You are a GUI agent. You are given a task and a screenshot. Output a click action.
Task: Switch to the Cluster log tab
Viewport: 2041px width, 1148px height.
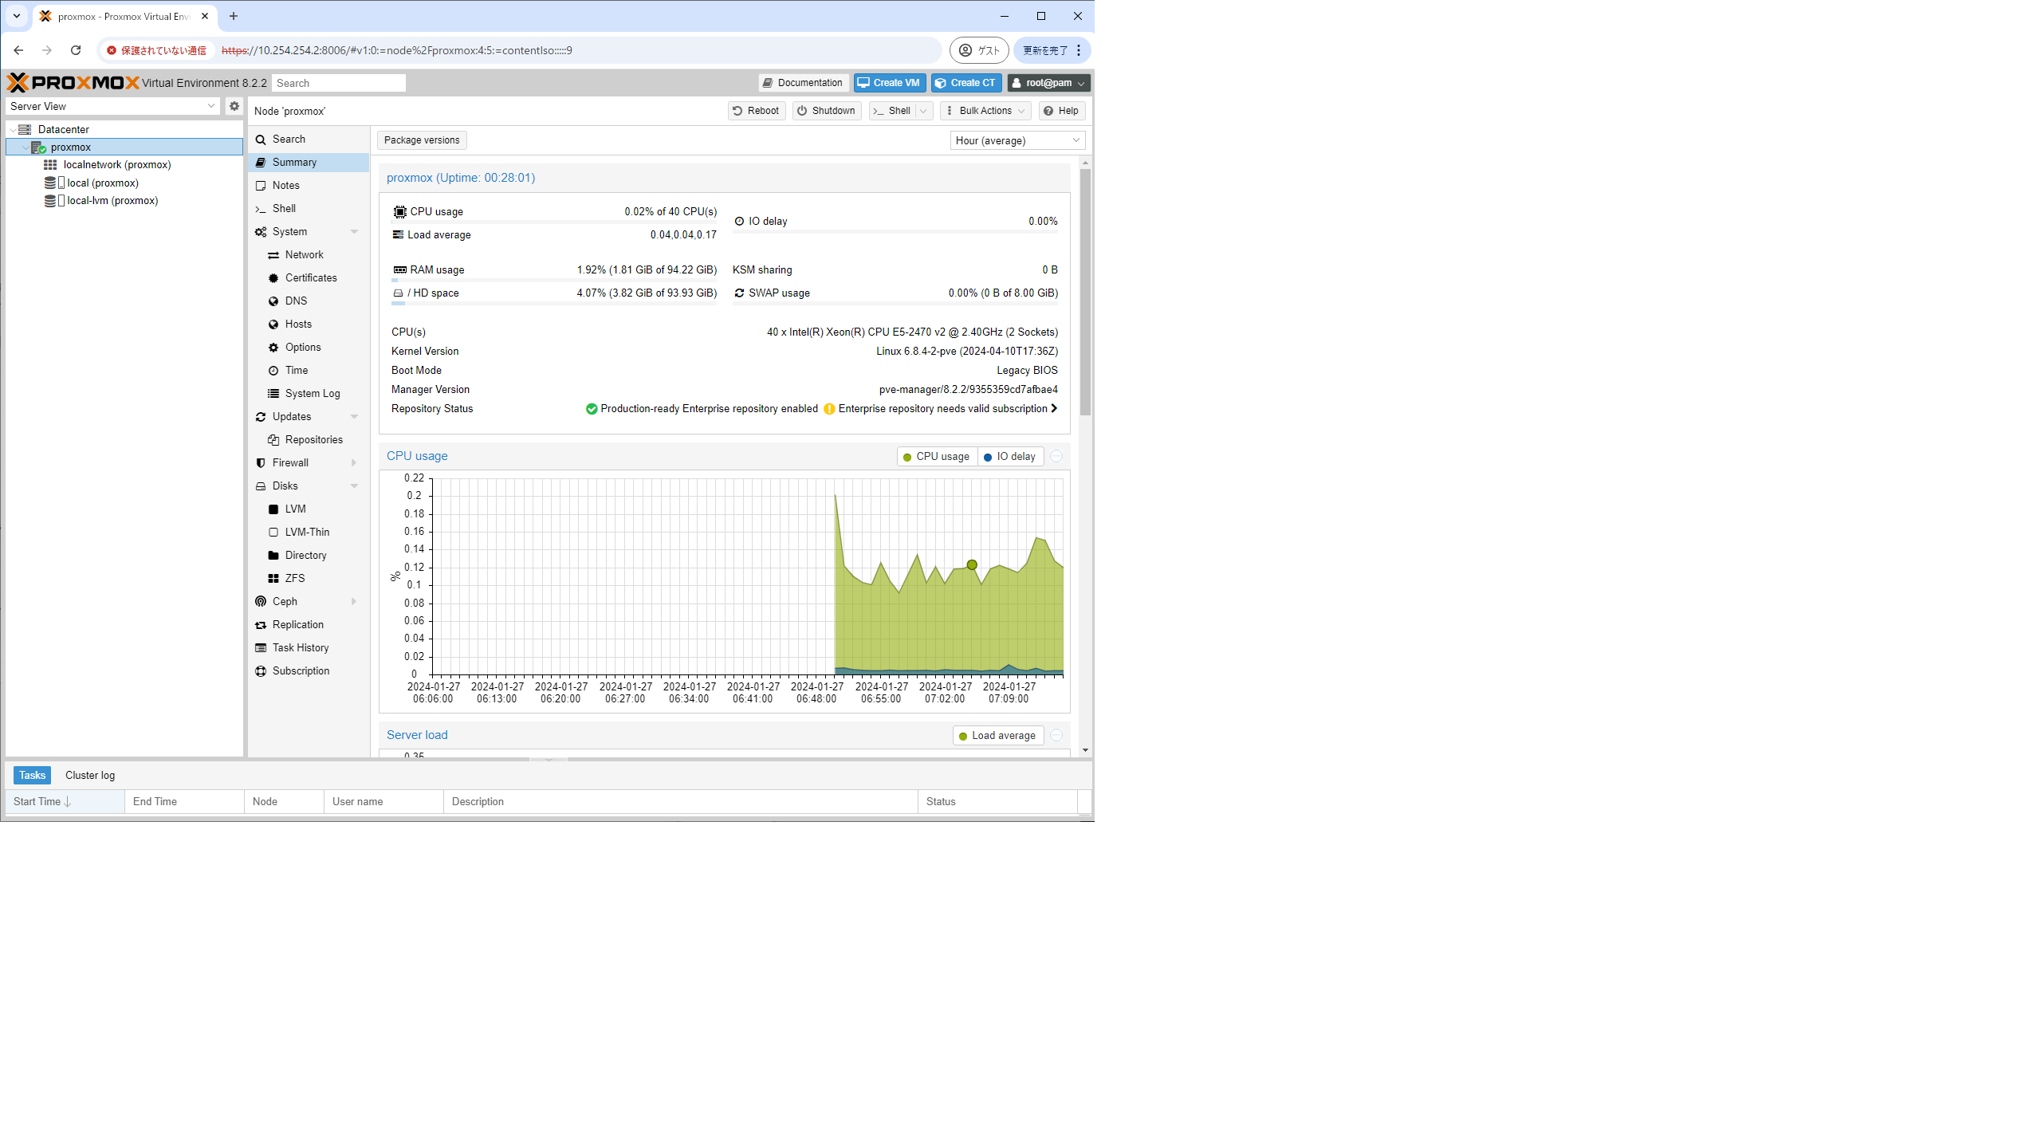[90, 775]
